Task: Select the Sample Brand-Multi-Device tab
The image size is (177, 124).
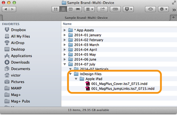Action: pos(86,18)
